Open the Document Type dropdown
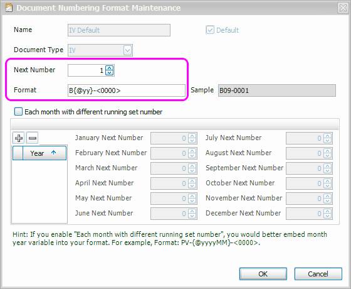351x289 pixels. (x=127, y=50)
